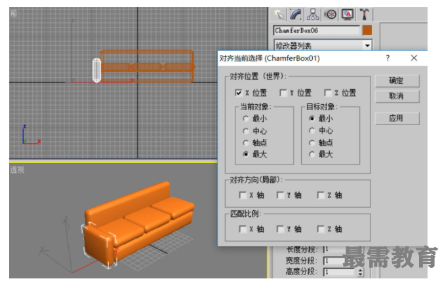Click the dialog help question mark

(x=388, y=58)
